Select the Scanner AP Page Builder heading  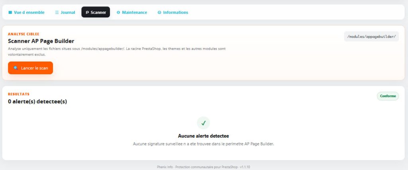coord(41,41)
